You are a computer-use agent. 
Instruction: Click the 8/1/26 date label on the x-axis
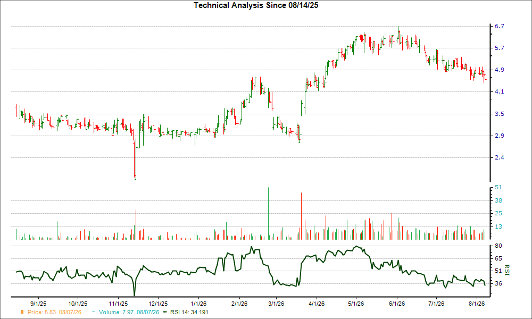coord(477,304)
